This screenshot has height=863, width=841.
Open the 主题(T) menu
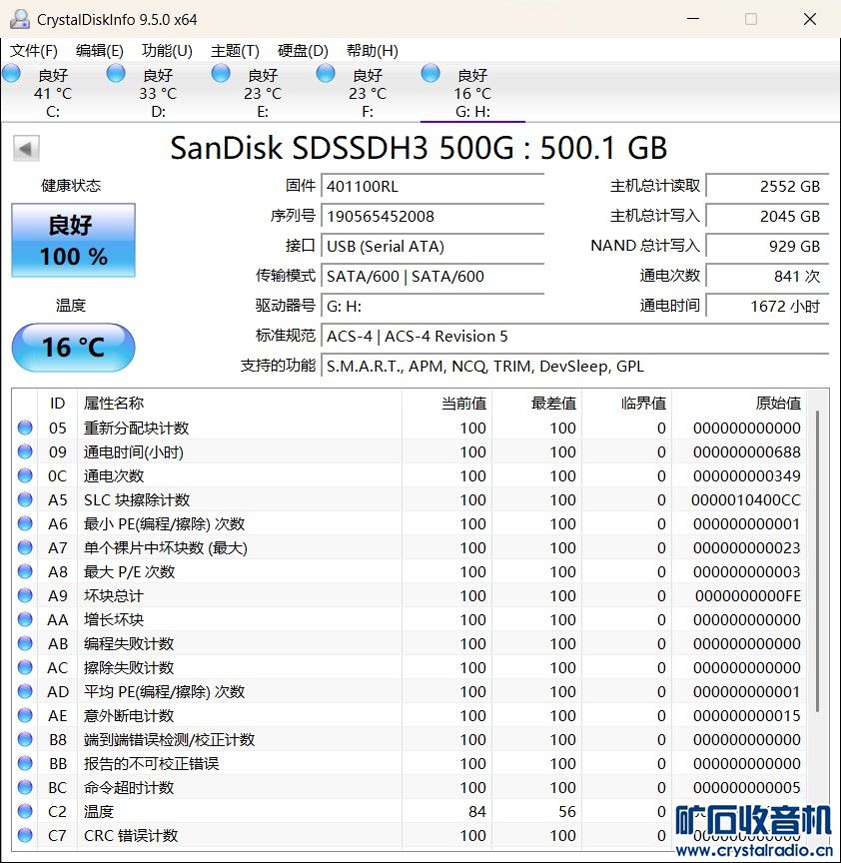235,51
